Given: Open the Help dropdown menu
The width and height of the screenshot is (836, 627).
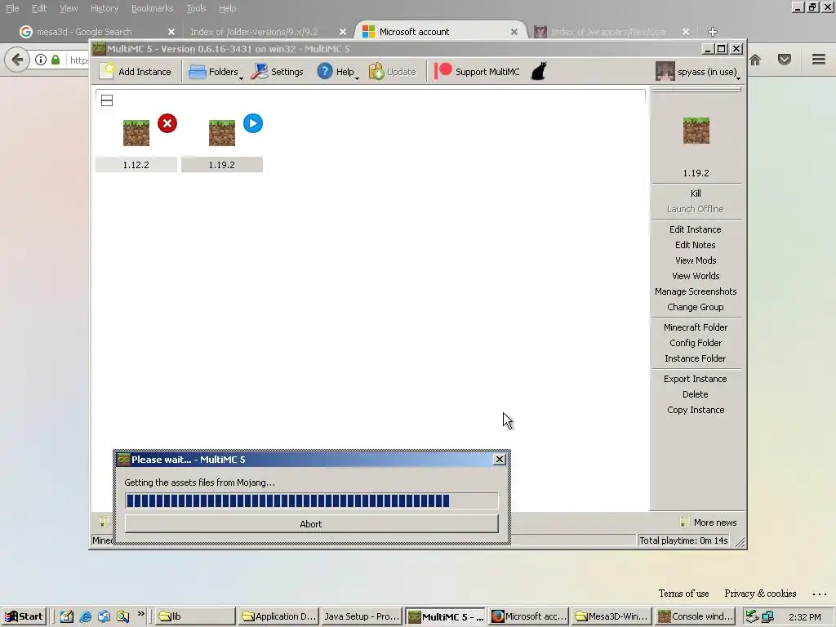Looking at the screenshot, I should (x=337, y=72).
